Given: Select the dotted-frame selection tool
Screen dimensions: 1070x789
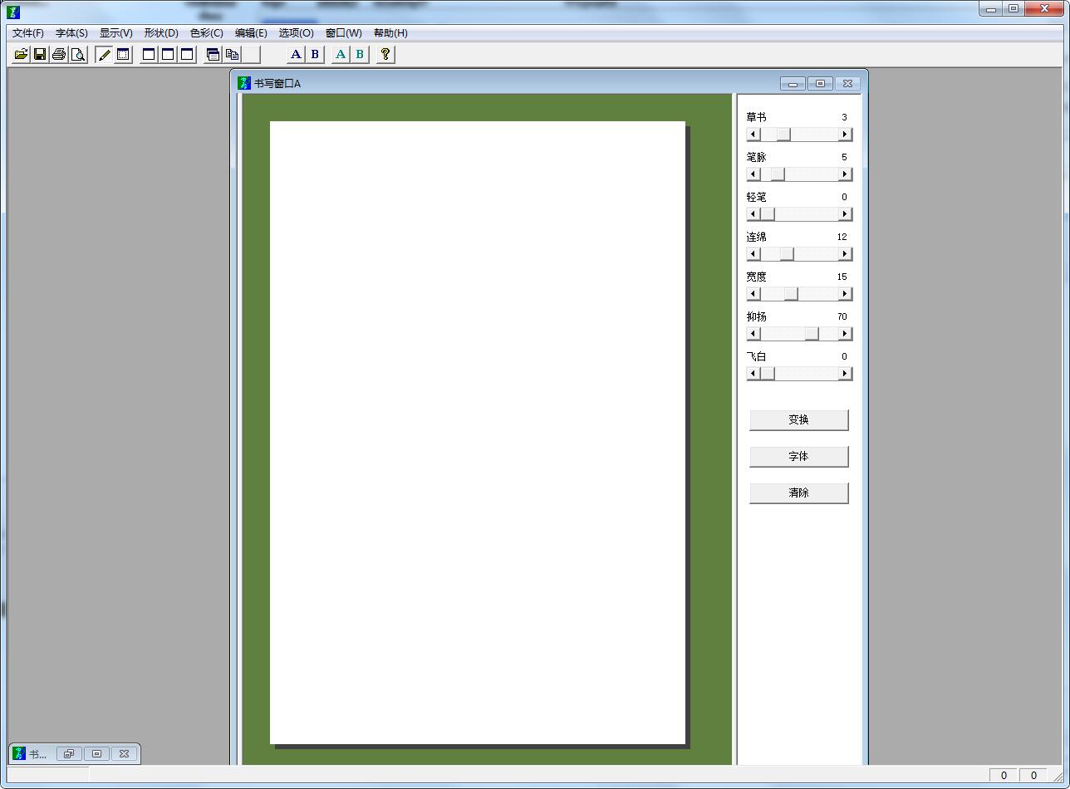Looking at the screenshot, I should click(123, 55).
